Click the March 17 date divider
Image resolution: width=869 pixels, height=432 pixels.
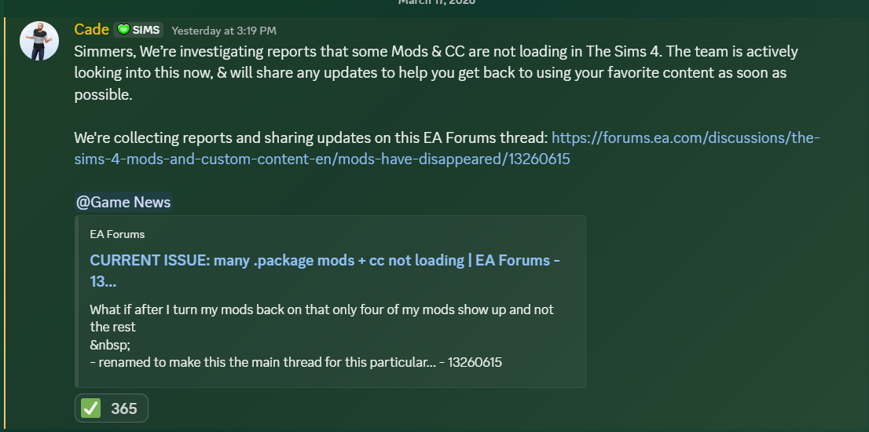(436, 2)
